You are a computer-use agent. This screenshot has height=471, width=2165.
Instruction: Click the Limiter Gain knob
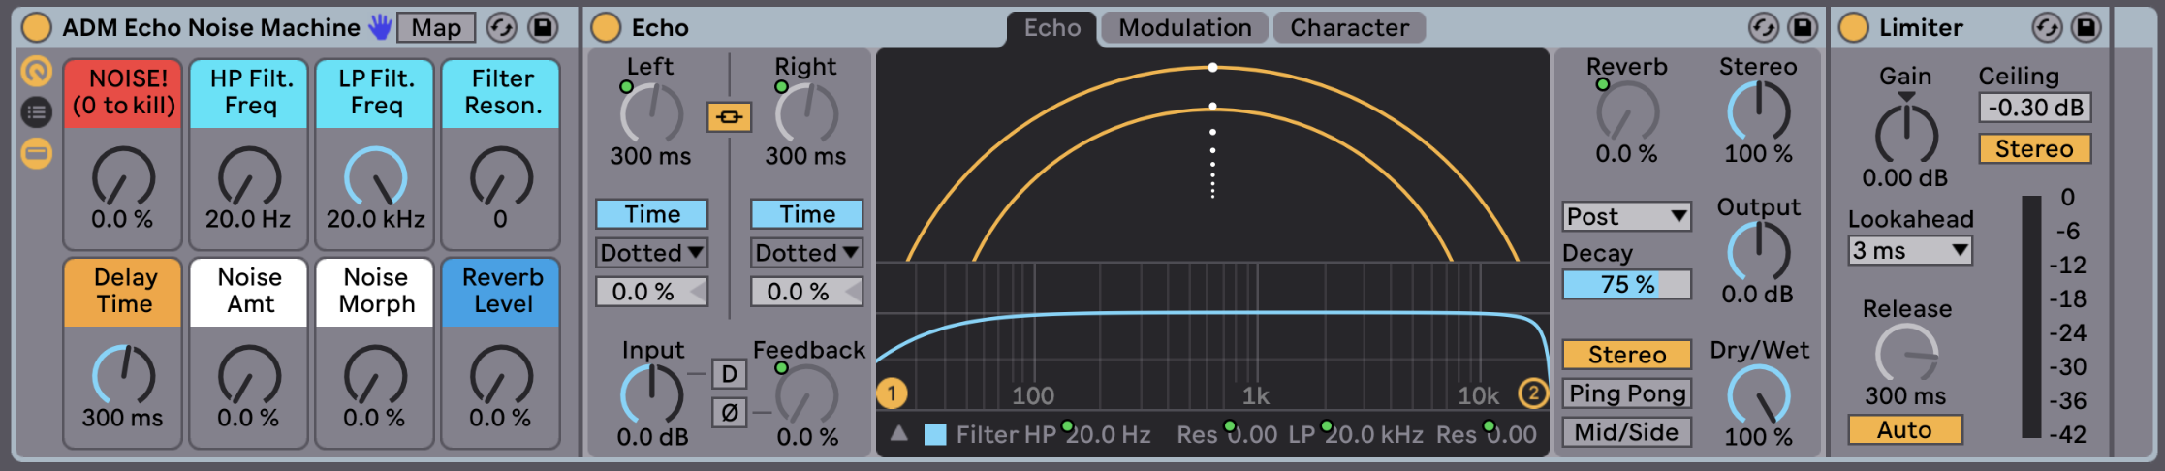click(x=1906, y=134)
